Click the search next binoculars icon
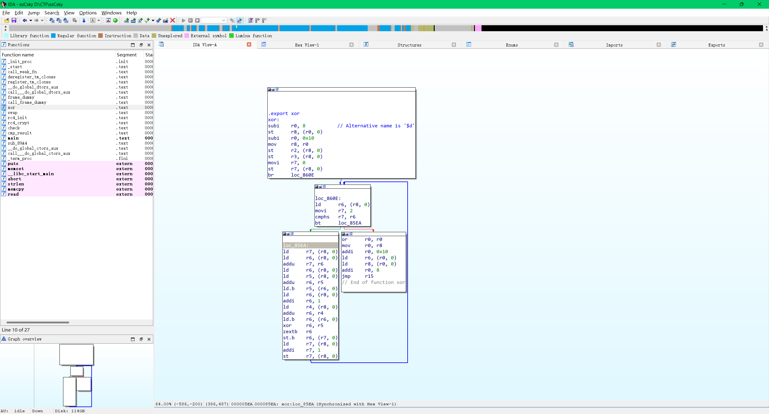The width and height of the screenshot is (769, 414). [74, 20]
